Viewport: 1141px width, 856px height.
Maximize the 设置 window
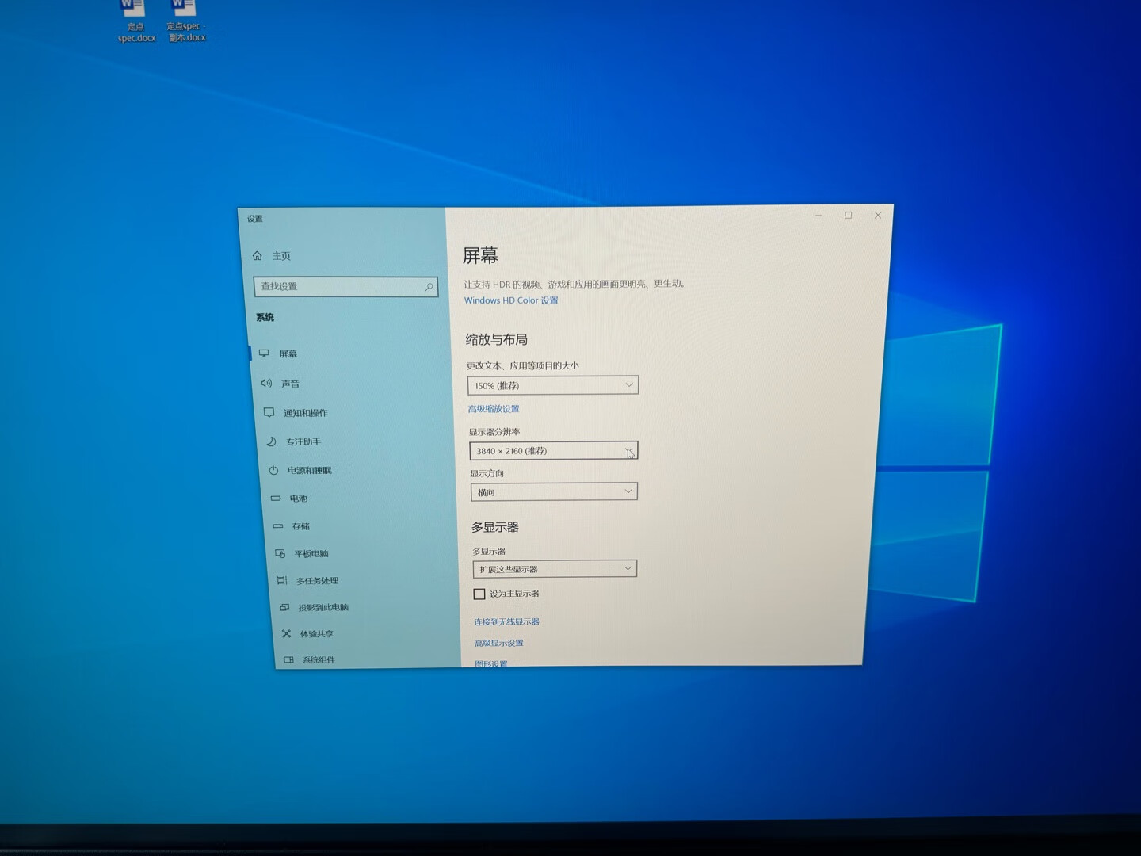click(x=849, y=215)
